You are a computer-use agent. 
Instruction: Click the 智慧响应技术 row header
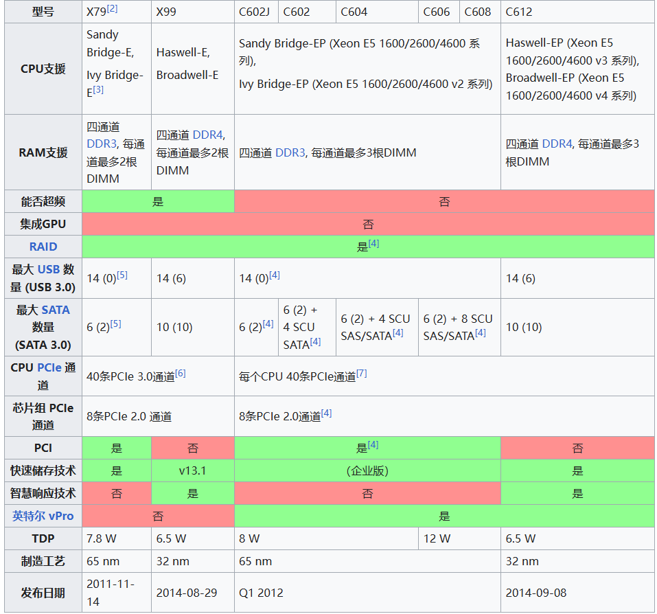[43, 493]
